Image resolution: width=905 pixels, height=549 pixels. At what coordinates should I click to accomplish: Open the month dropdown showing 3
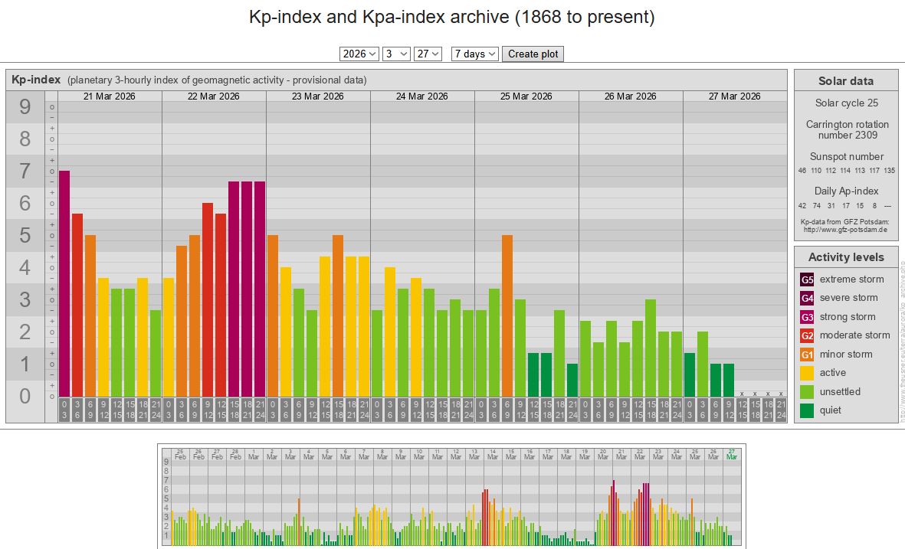[x=396, y=54]
